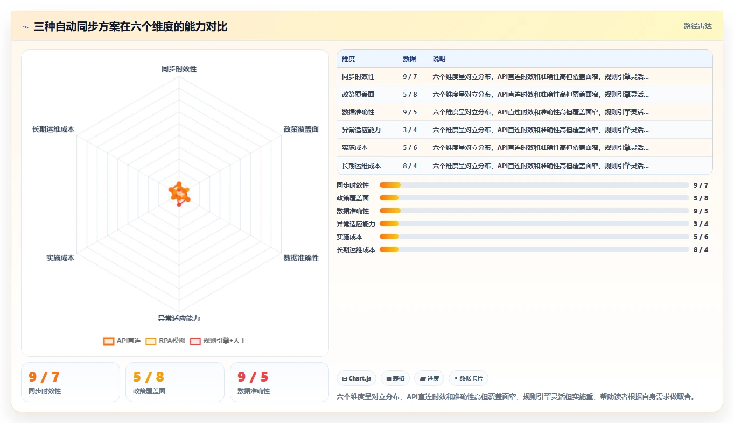734x423 pixels.
Task: Click the 异常适应能力 progress bar
Action: coord(534,224)
